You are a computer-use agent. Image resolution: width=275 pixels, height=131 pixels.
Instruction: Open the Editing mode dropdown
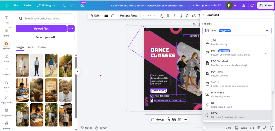click(46, 5)
